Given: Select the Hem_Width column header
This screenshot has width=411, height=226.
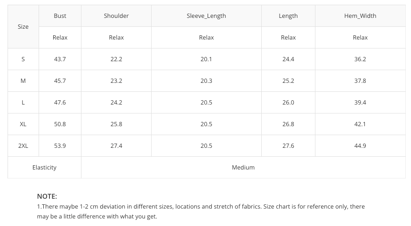Looking at the screenshot, I should click(360, 16).
